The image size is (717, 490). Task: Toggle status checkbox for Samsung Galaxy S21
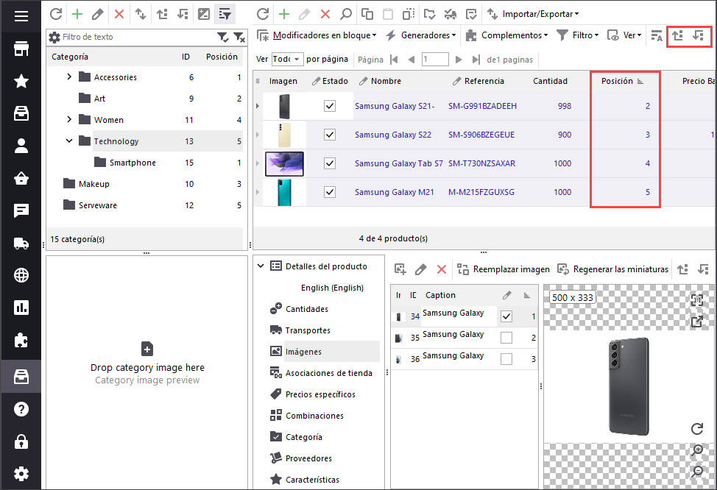[329, 106]
